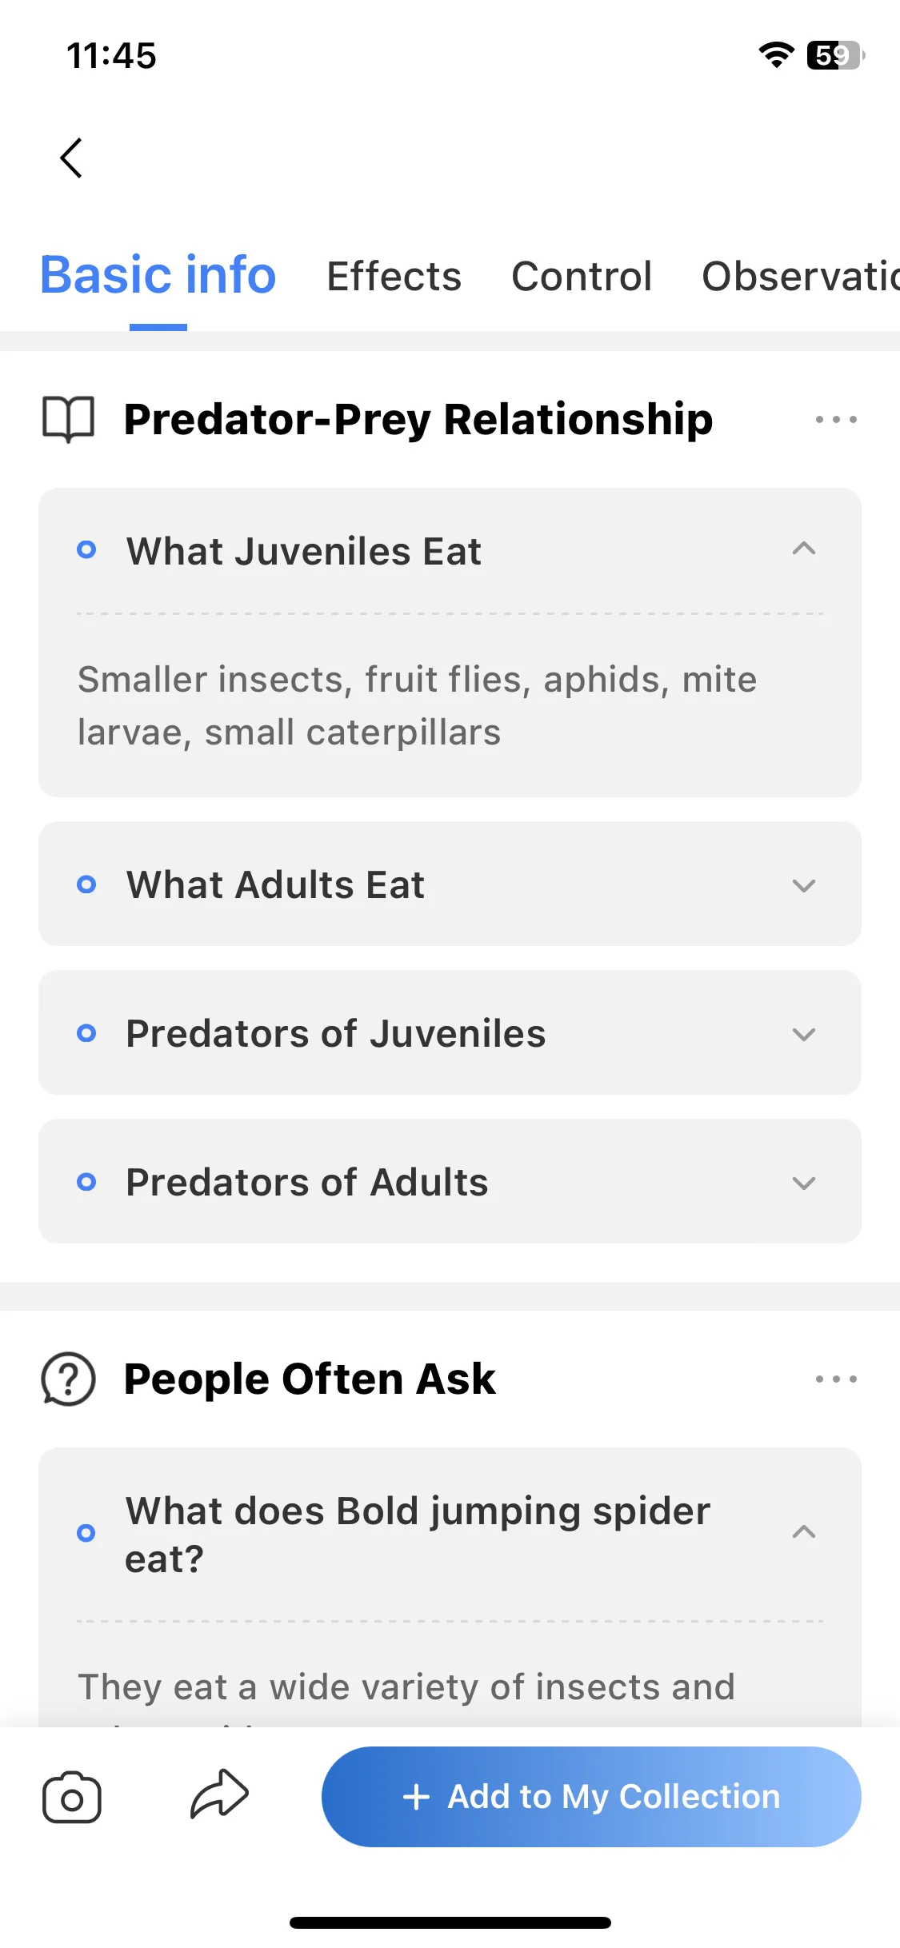Tap the battery status indicator
This screenshot has height=1948, width=900.
click(836, 55)
